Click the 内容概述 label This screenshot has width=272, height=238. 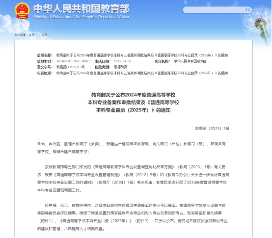[x=45, y=73]
